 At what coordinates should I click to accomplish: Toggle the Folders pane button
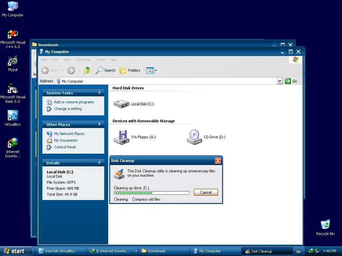130,70
